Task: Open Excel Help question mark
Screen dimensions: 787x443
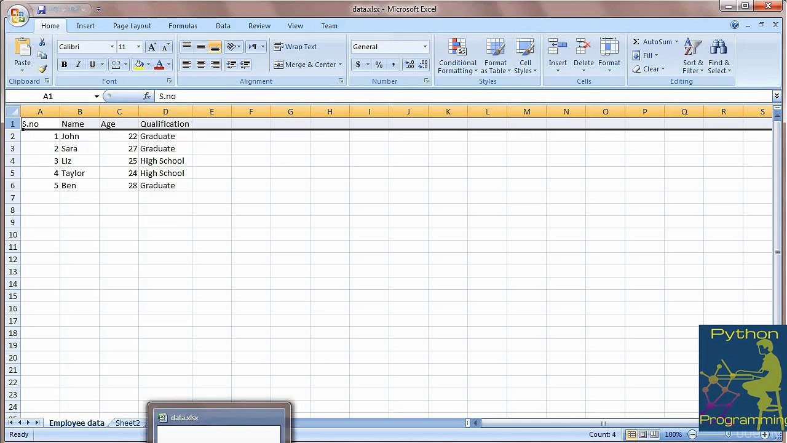Action: (735, 25)
